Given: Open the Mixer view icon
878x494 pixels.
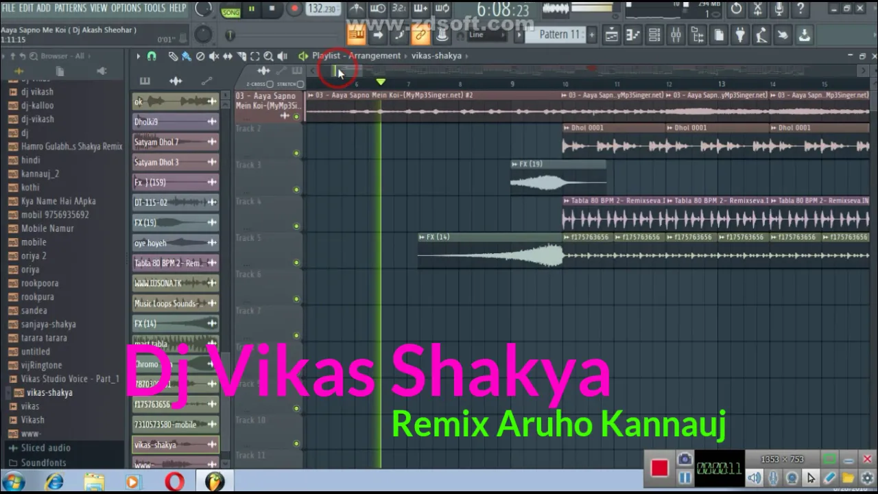Looking at the screenshot, I should click(x=676, y=34).
